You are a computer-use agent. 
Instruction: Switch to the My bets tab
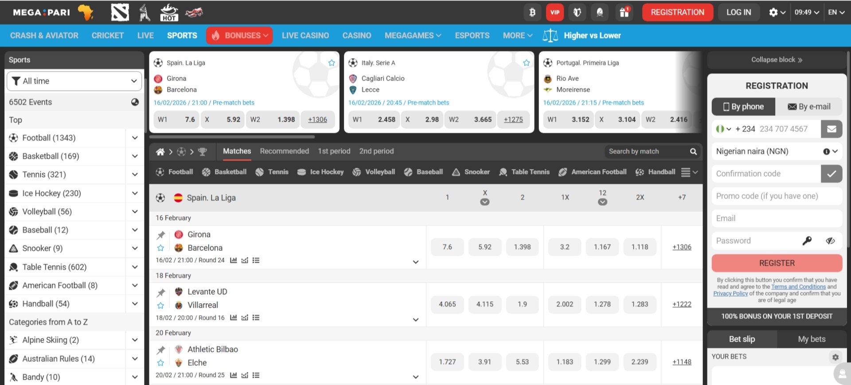[x=812, y=339]
